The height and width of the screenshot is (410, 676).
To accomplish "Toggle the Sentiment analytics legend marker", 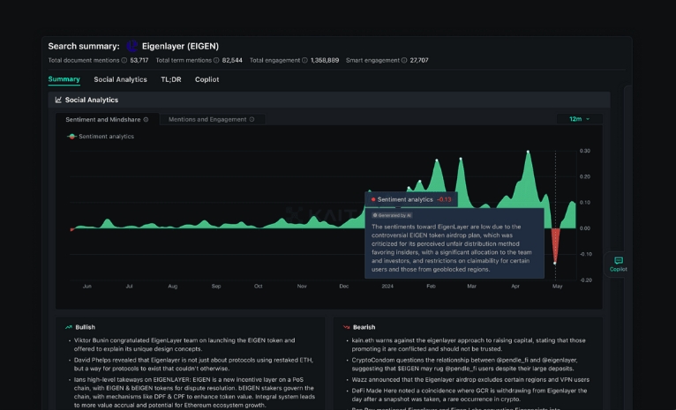I will (71, 137).
